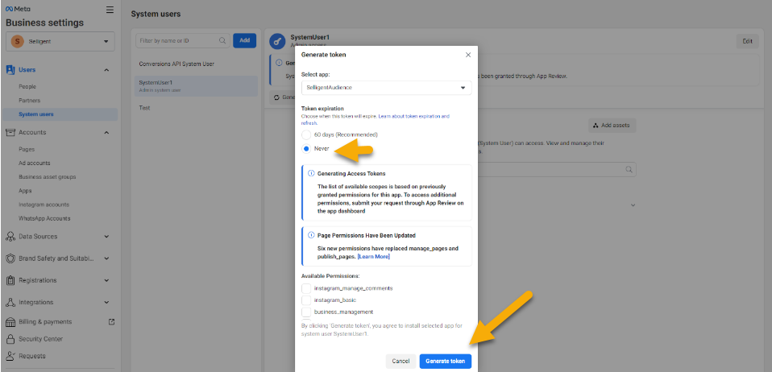Click the hamburger menu icon beside Meta logo
Screen dimensions: 772x372
coord(110,10)
